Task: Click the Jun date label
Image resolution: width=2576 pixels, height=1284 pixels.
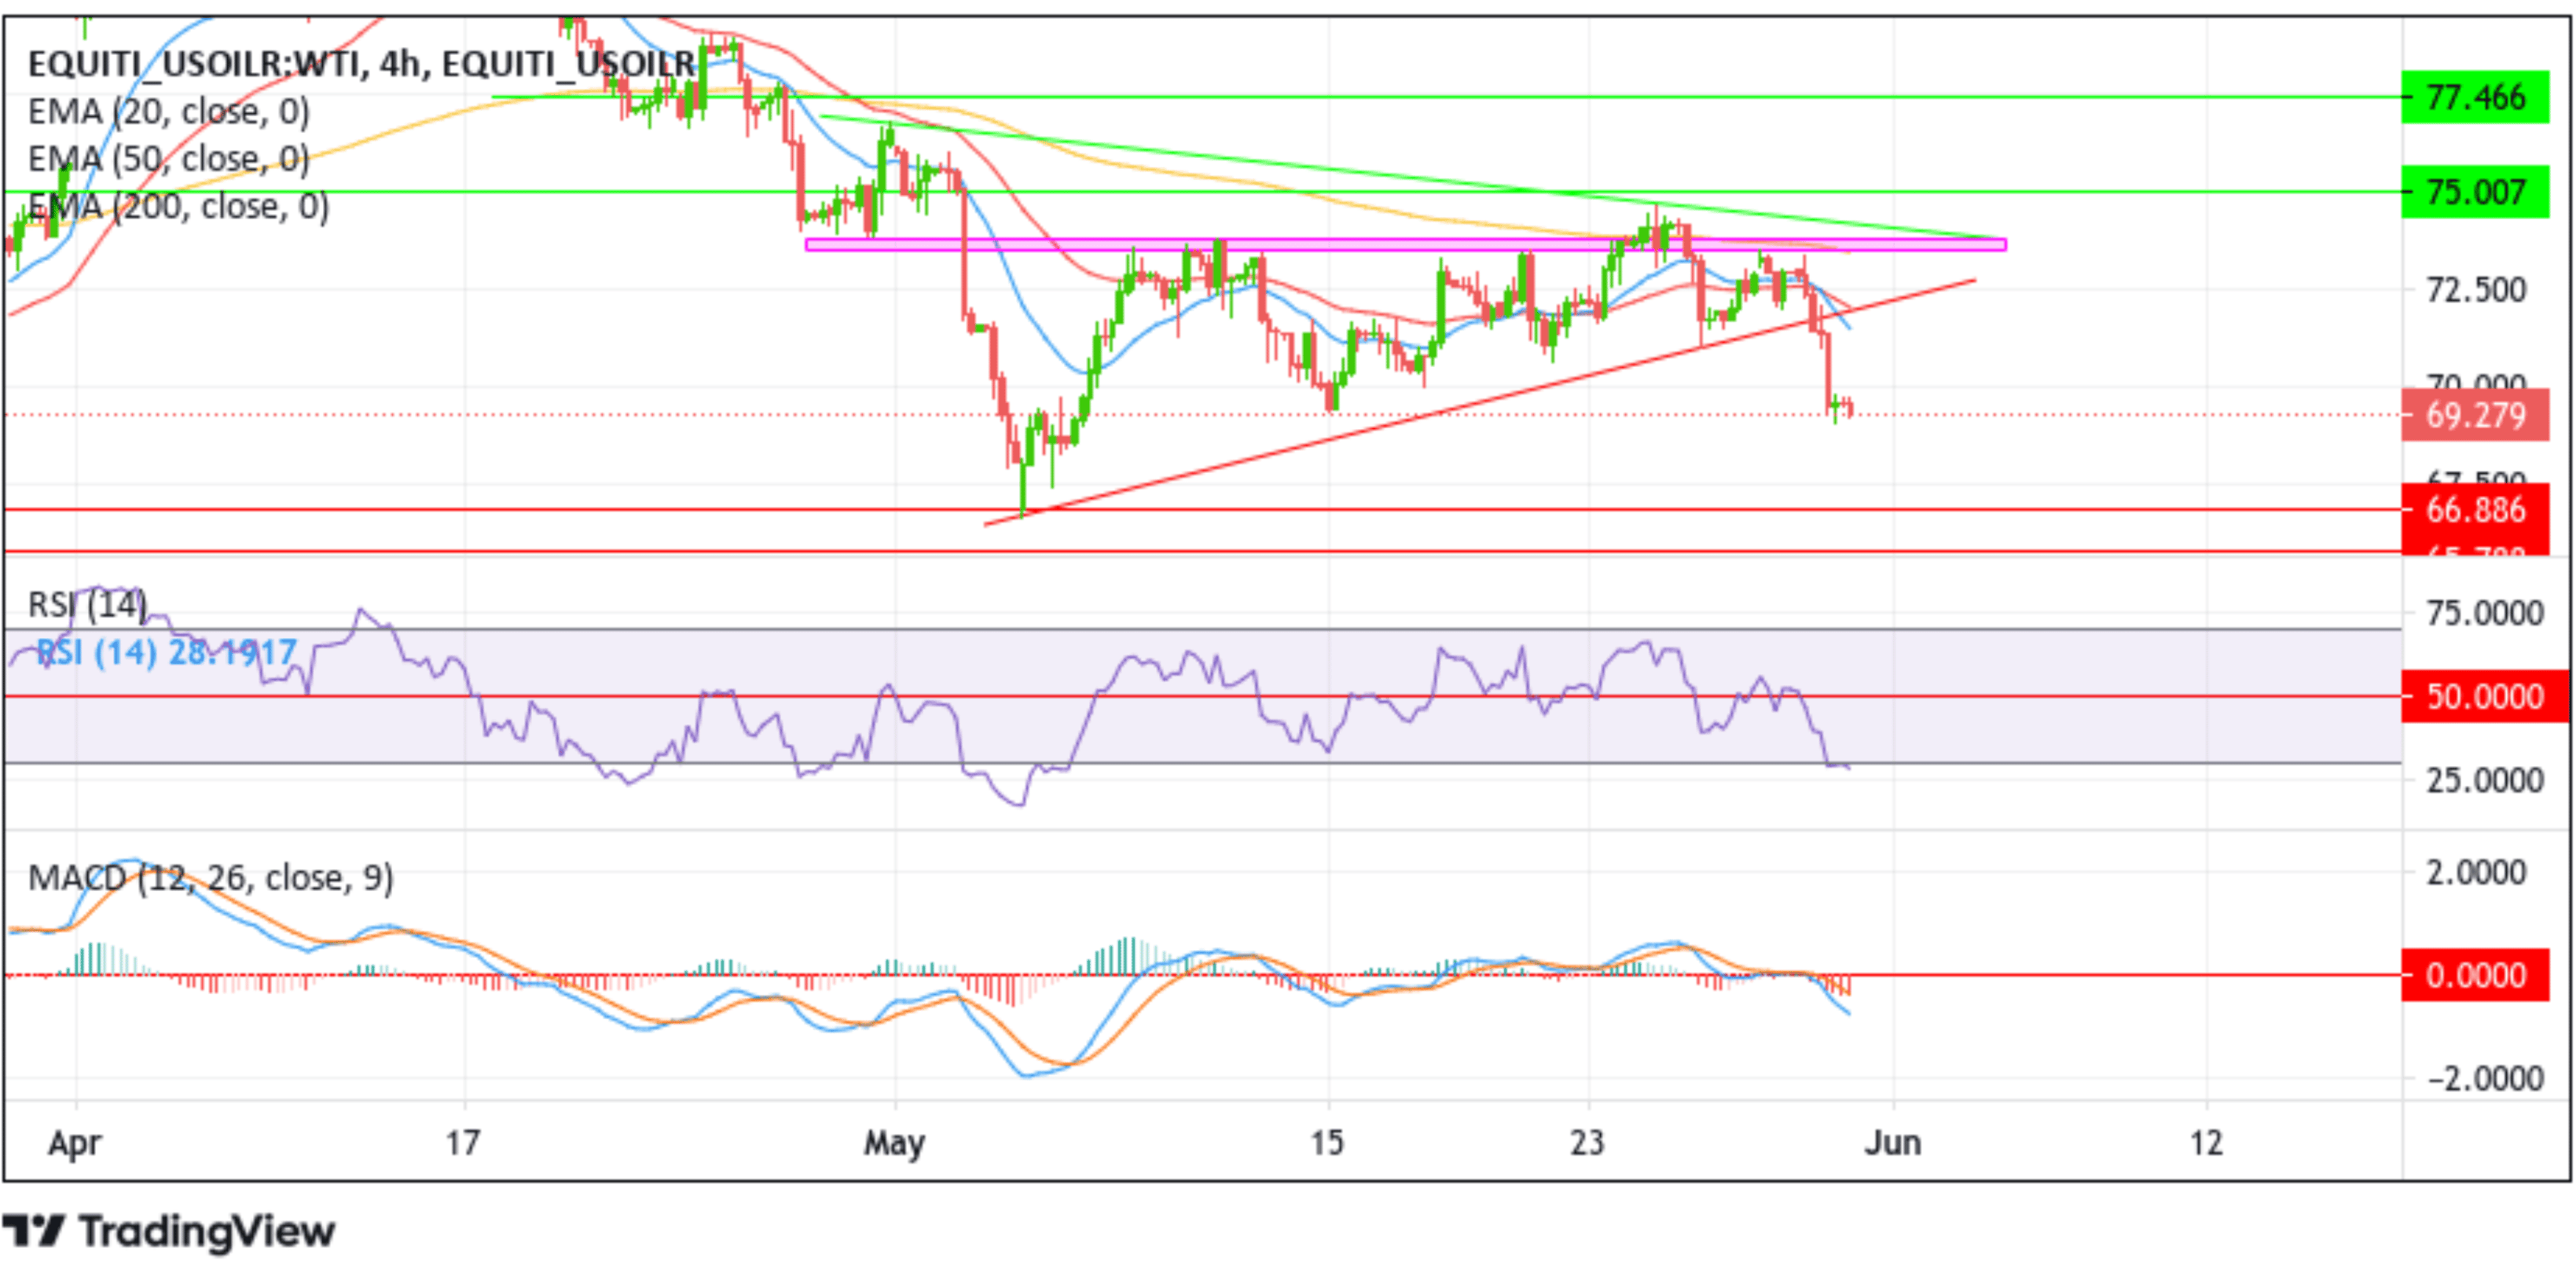Action: (x=1893, y=1142)
